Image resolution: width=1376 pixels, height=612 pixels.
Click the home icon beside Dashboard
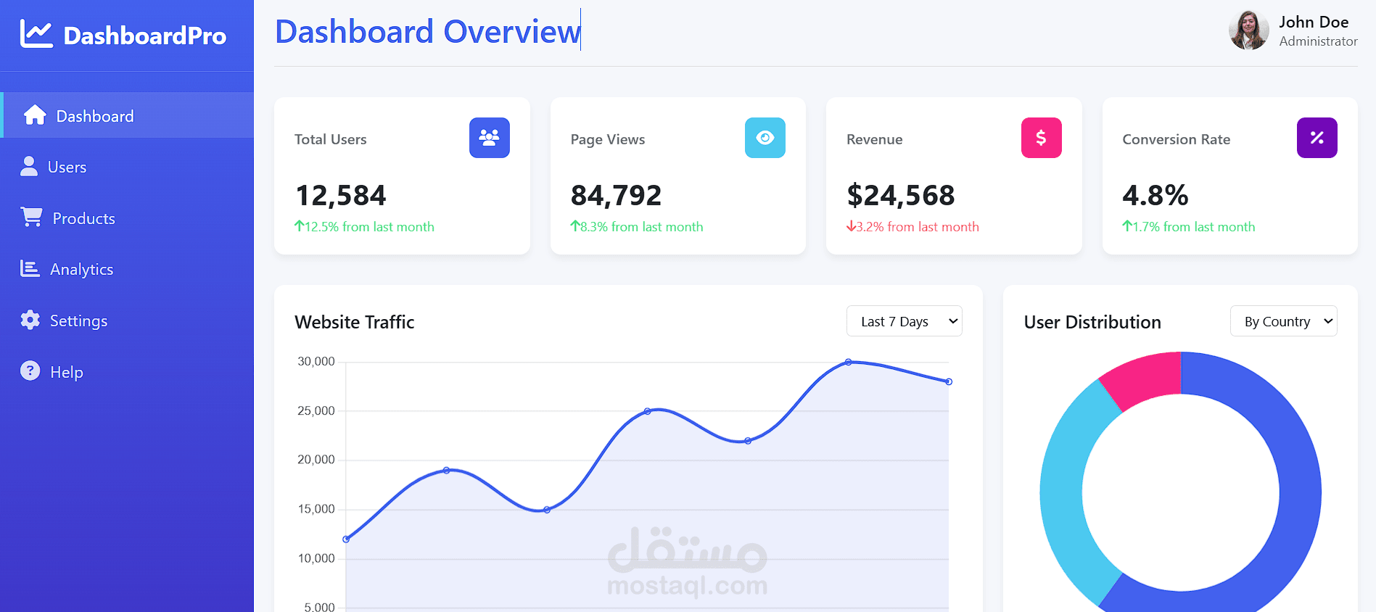pos(35,115)
